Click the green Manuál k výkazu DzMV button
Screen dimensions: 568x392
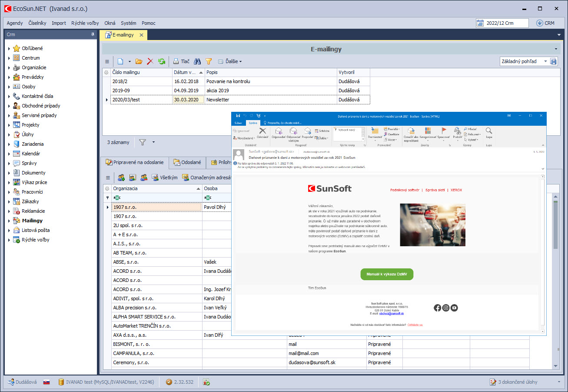[x=386, y=274]
